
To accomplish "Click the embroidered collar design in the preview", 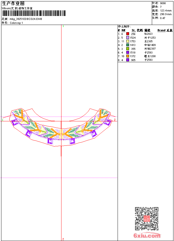I will (x=61, y=128).
